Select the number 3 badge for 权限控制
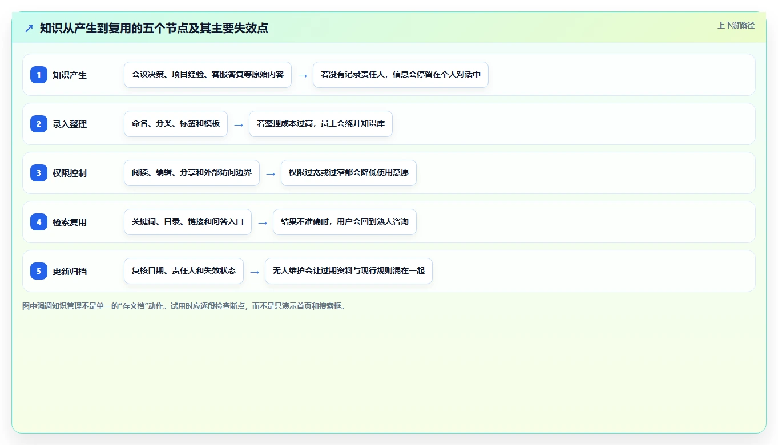The image size is (778, 445). tap(39, 173)
